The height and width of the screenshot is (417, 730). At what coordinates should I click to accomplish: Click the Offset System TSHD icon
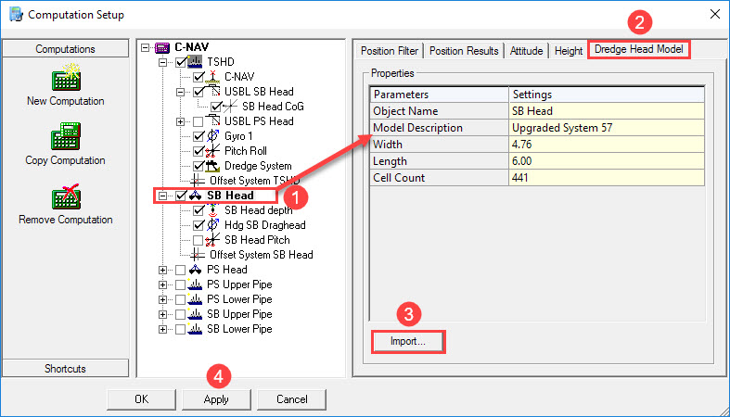pos(198,181)
